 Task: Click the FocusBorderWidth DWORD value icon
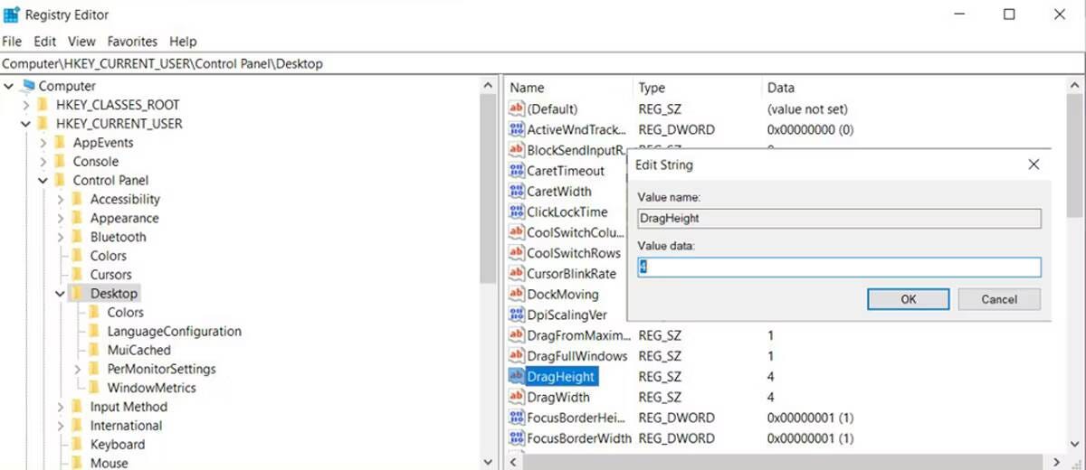point(517,438)
